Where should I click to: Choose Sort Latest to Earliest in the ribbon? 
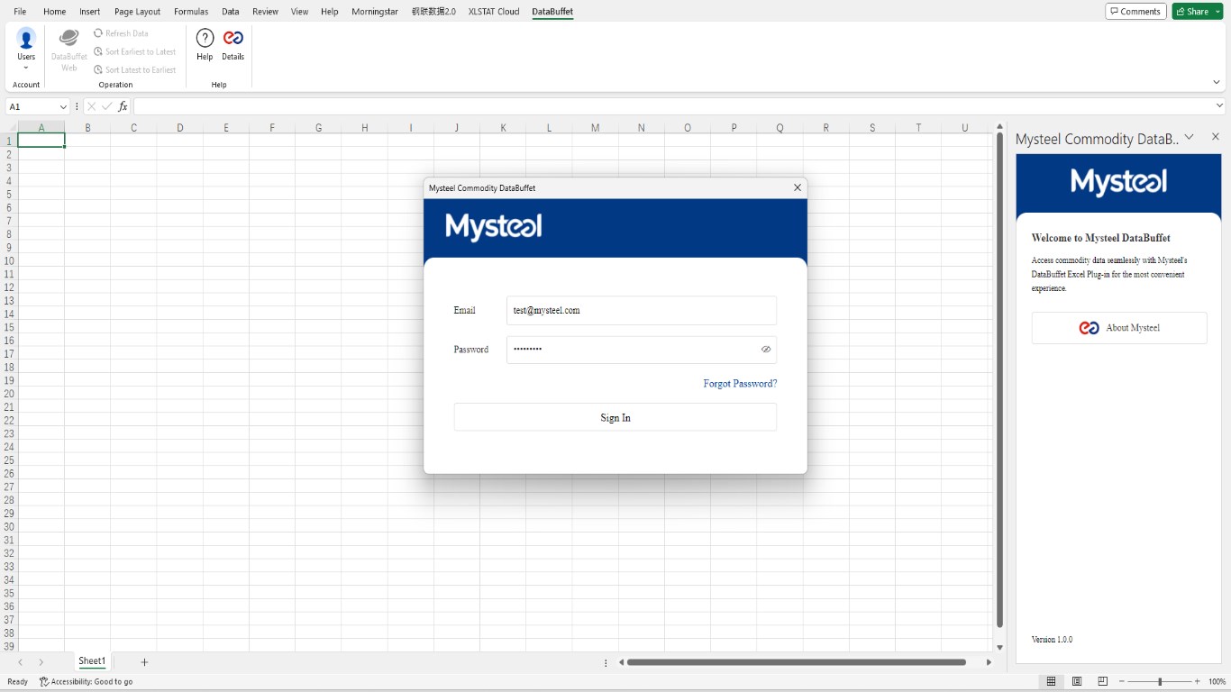tap(135, 69)
